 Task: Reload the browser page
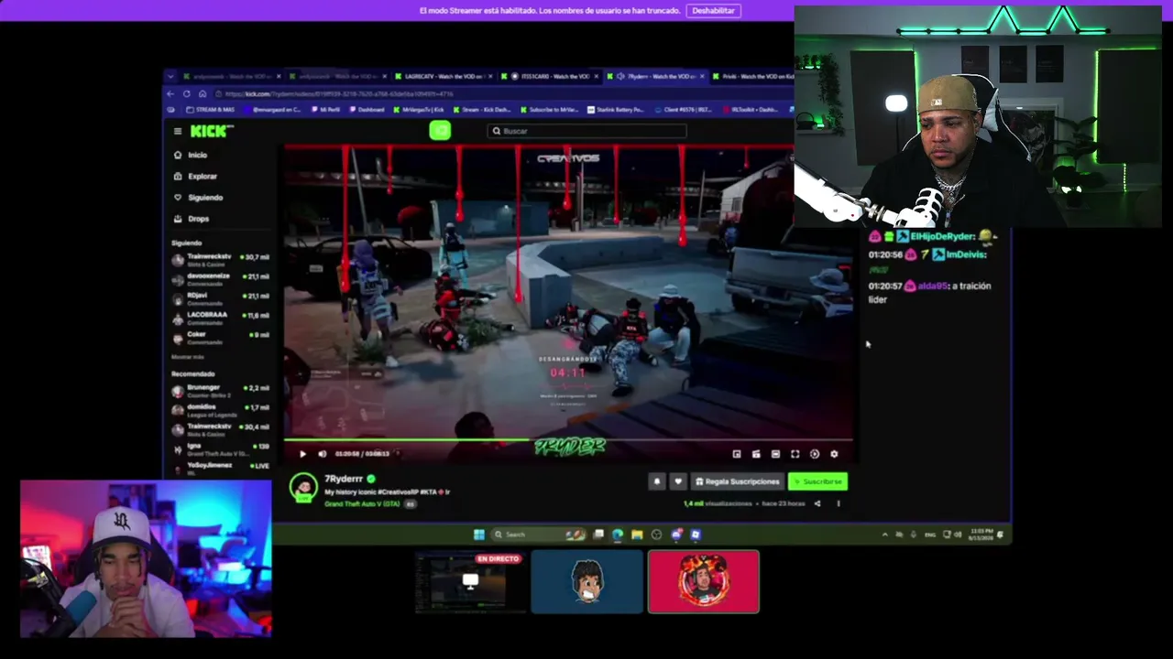[187, 93]
